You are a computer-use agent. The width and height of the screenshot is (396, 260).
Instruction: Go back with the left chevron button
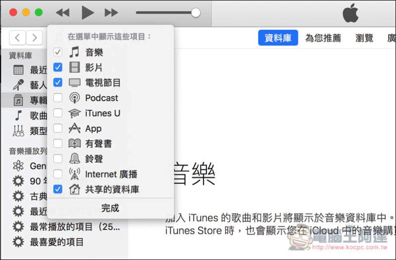coord(17,38)
